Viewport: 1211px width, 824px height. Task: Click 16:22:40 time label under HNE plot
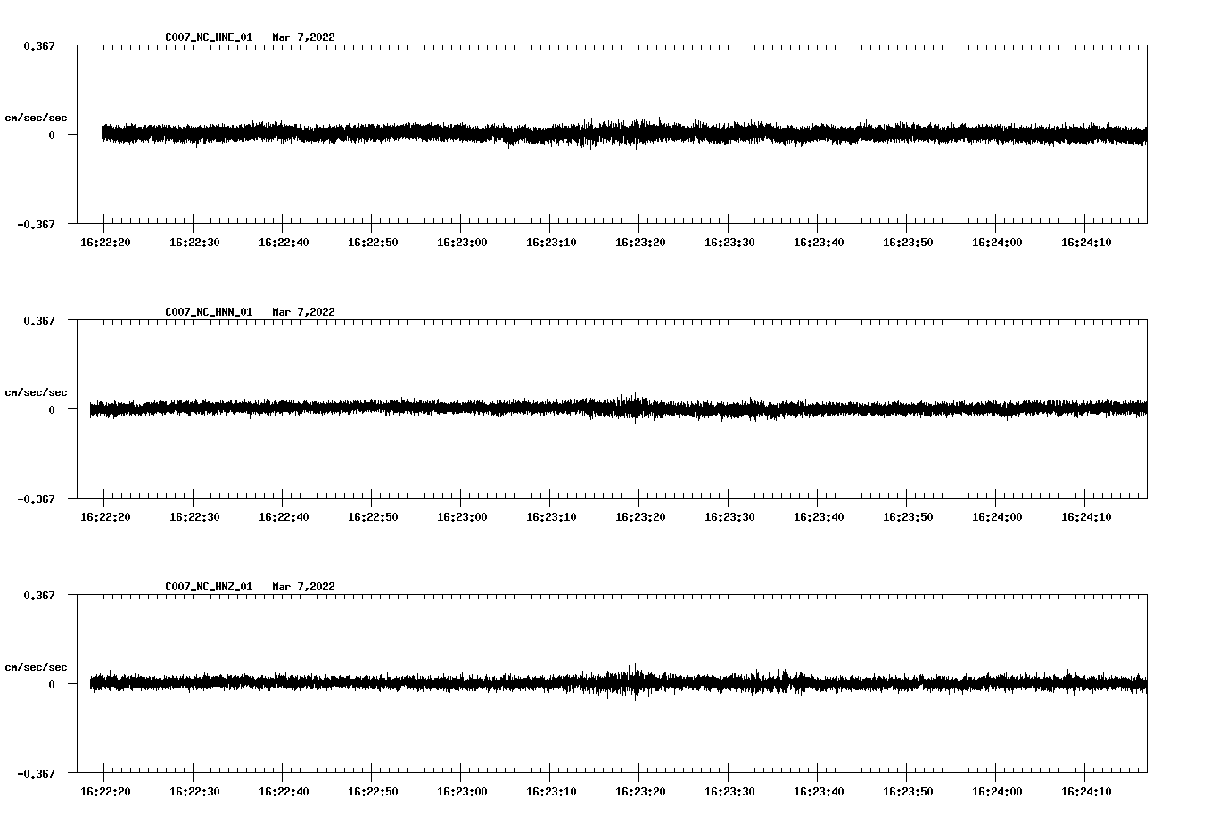pyautogui.click(x=284, y=242)
